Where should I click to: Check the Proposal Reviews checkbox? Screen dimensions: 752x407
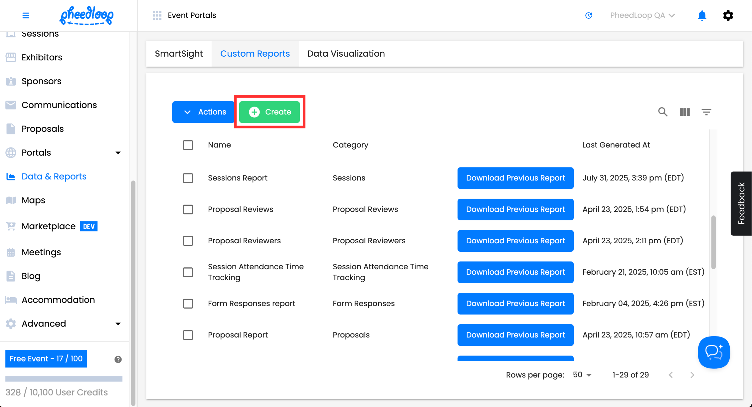tap(188, 209)
